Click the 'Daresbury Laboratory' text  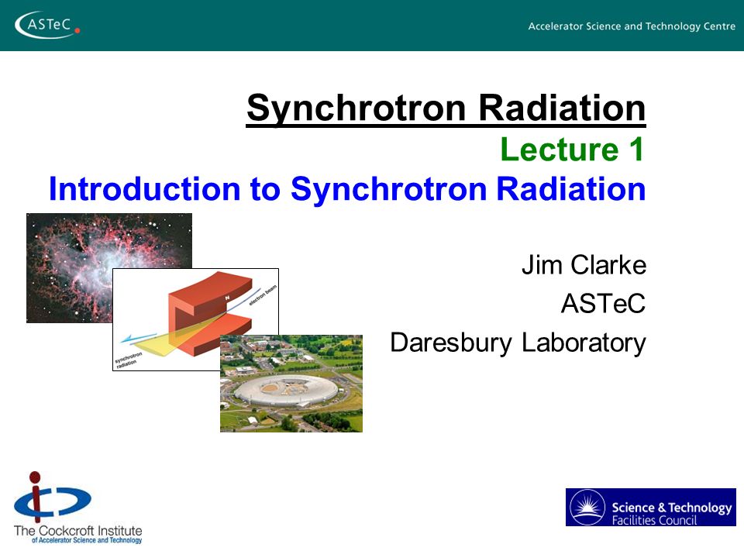coord(518,343)
